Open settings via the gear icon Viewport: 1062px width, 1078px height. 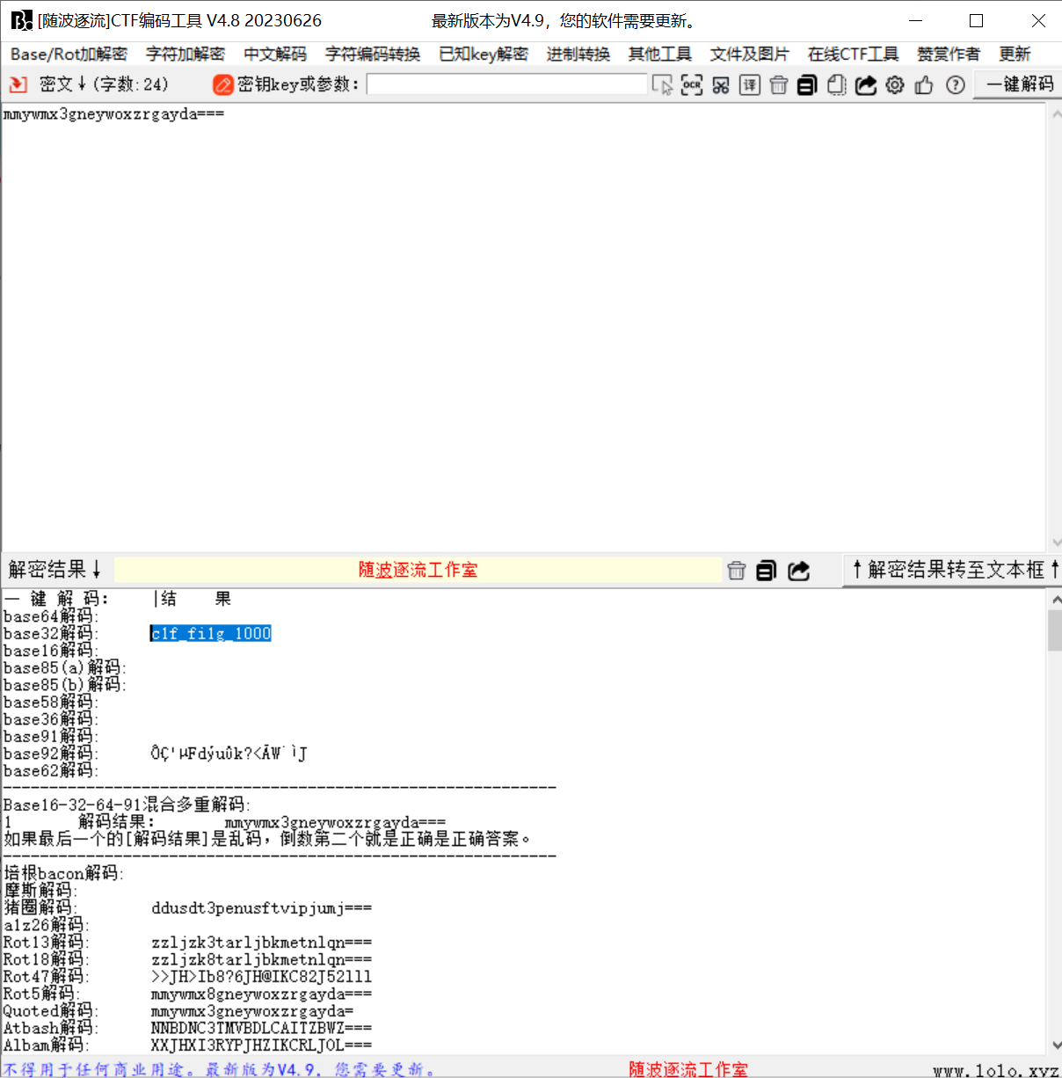(895, 85)
